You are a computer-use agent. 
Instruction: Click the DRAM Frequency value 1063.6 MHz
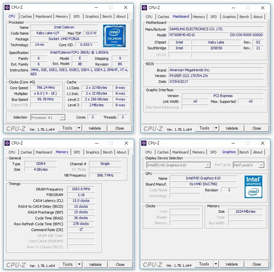click(81, 189)
